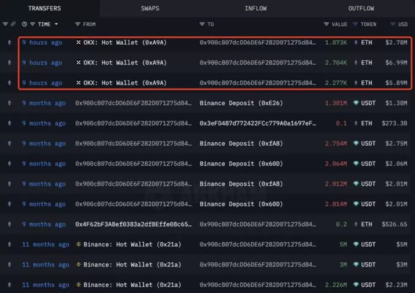Click the $526.65 USD amount
The width and height of the screenshot is (415, 293).
pyautogui.click(x=394, y=224)
